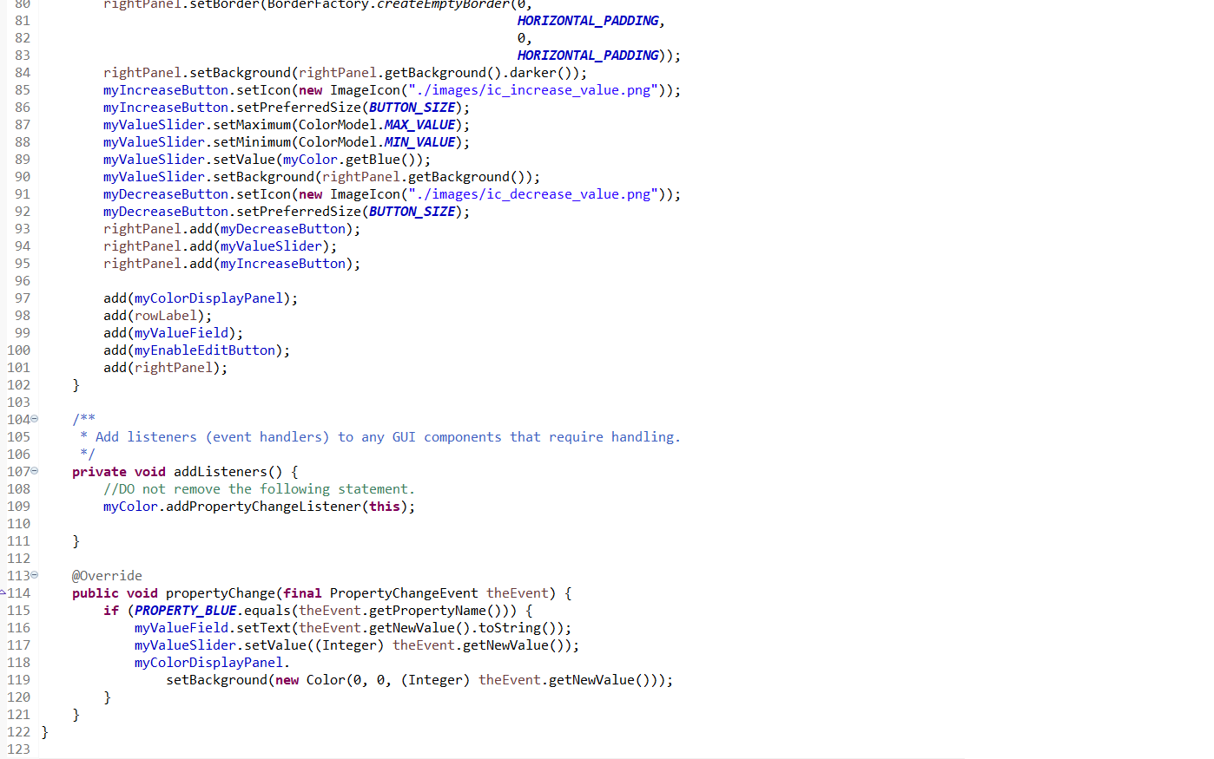
Task: Collapse the addListeners method fold at line 107
Action: [x=35, y=471]
